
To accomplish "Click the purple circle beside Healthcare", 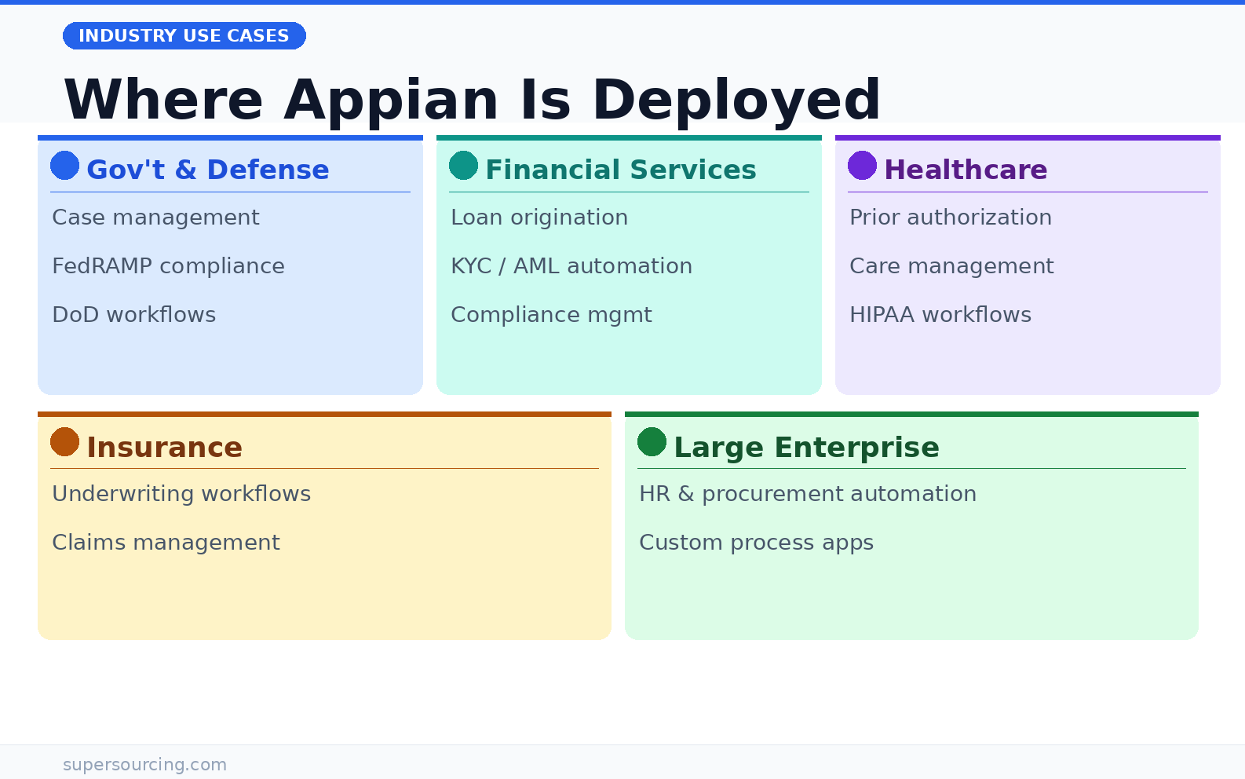I will (x=862, y=166).
